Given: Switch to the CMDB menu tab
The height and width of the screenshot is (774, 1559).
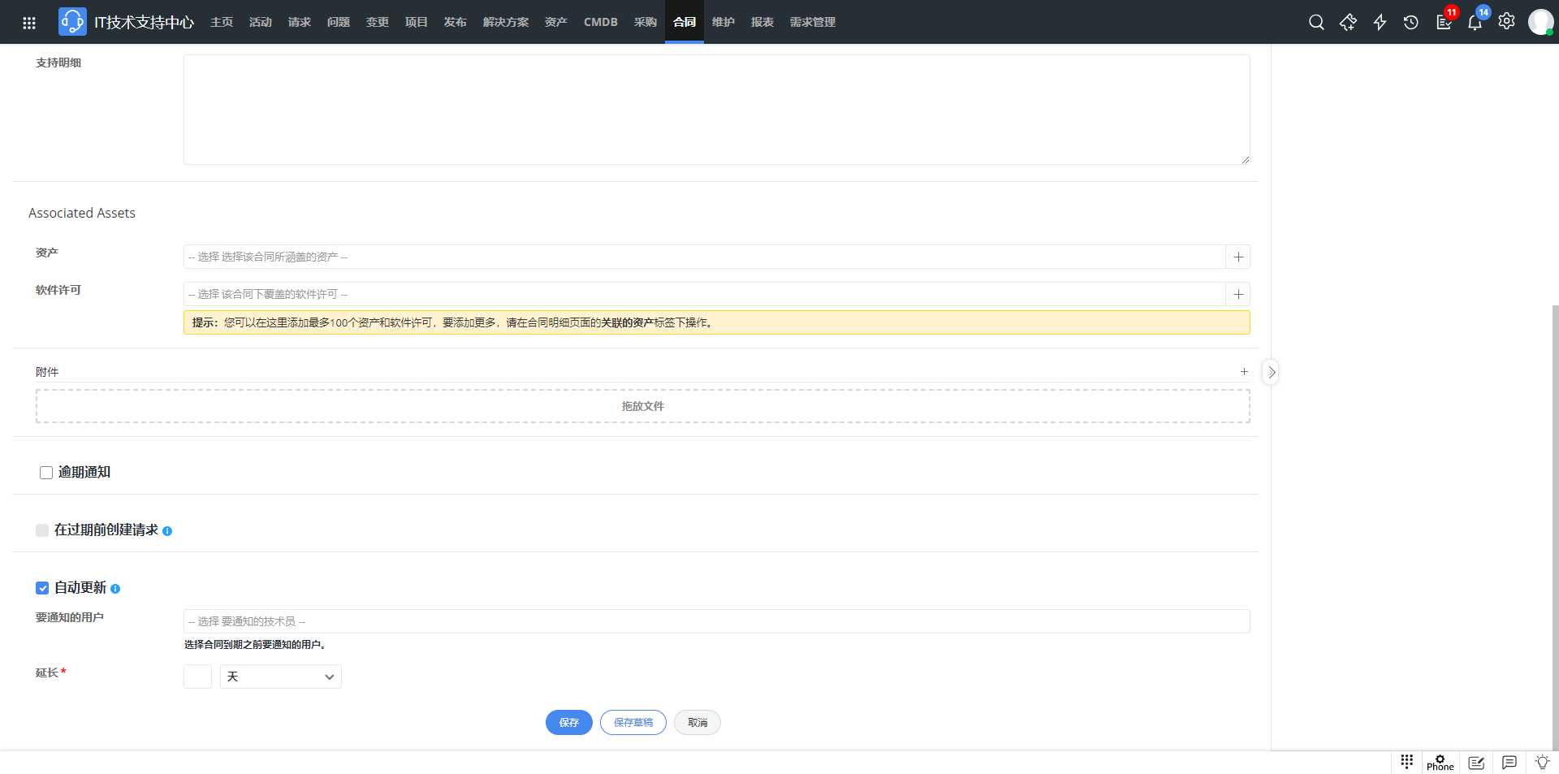Looking at the screenshot, I should (600, 22).
